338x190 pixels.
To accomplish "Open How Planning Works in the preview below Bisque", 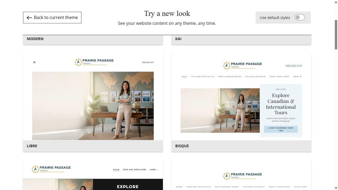I will [x=227, y=187].
